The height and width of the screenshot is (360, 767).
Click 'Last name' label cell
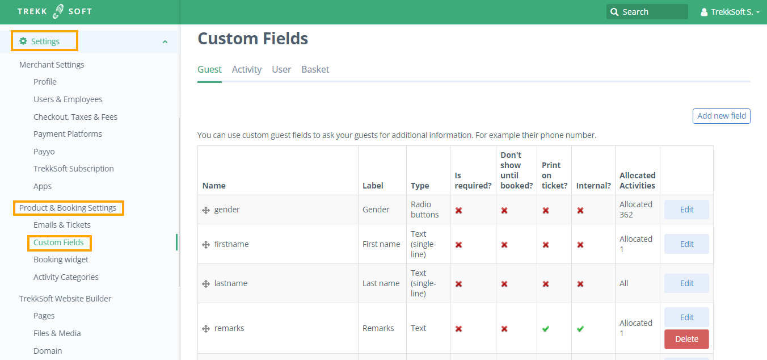(x=381, y=283)
